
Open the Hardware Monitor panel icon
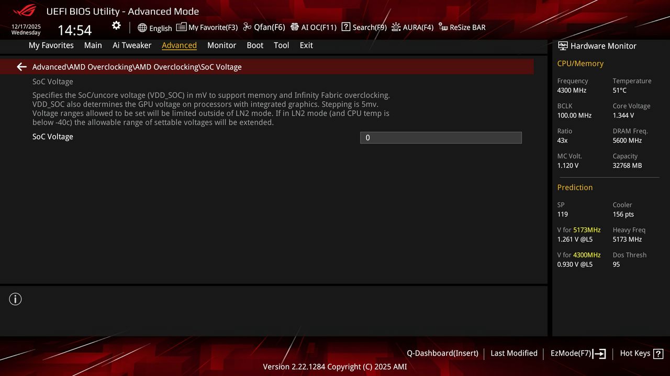[x=562, y=45]
